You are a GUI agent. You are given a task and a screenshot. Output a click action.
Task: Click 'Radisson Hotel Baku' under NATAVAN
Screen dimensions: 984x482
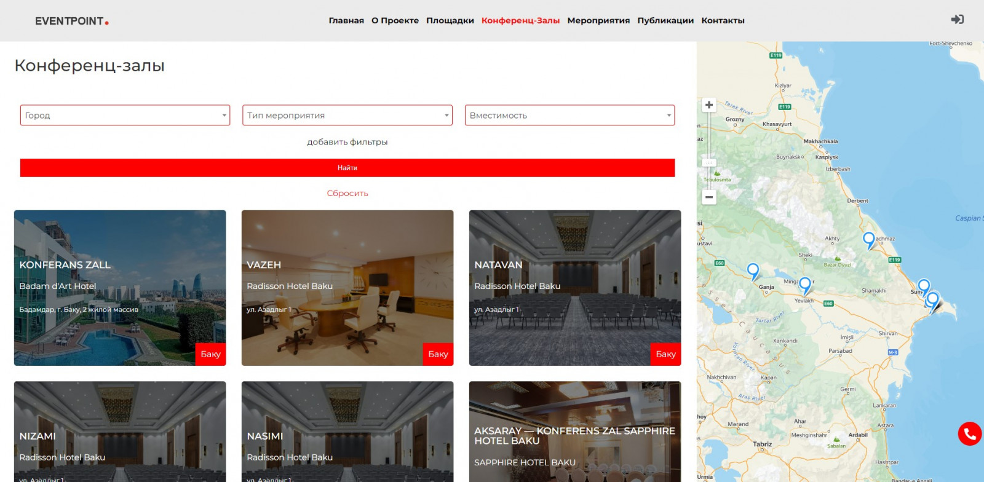pos(517,286)
